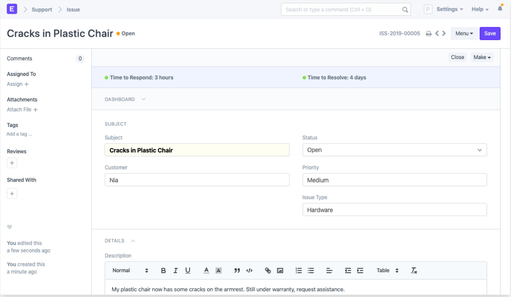Image resolution: width=511 pixels, height=297 pixels.
Task: Open the Menu dropdown button
Action: point(464,33)
